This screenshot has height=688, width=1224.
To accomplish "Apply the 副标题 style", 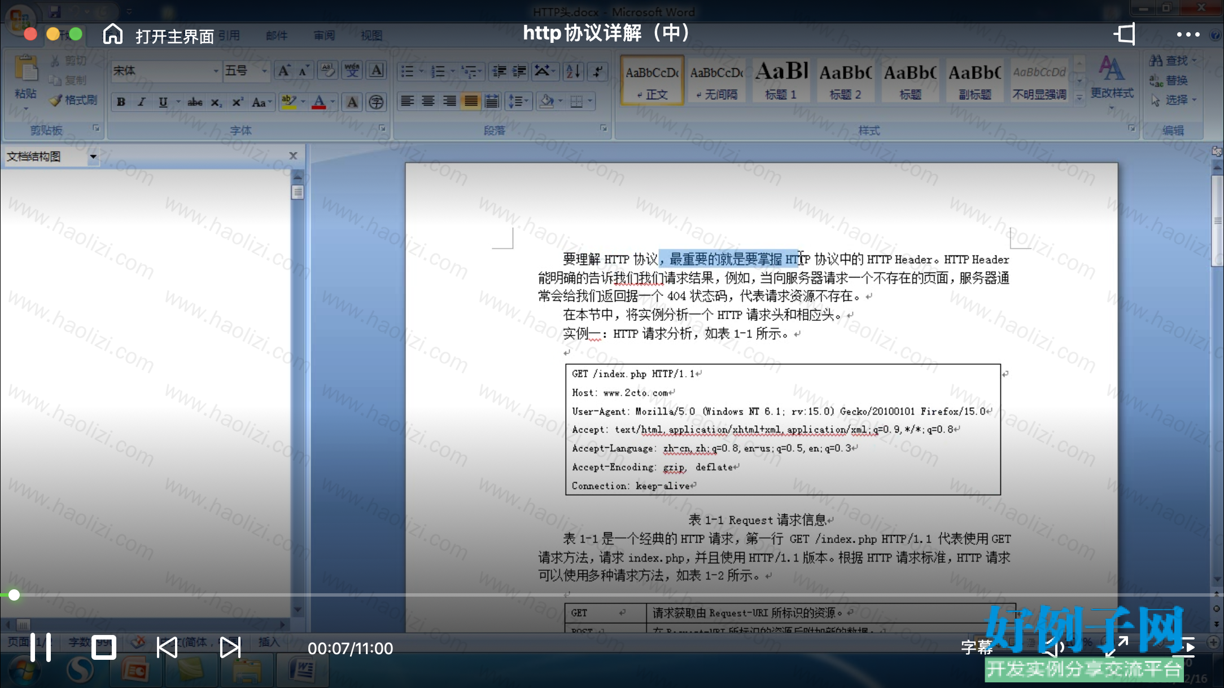I will point(975,81).
